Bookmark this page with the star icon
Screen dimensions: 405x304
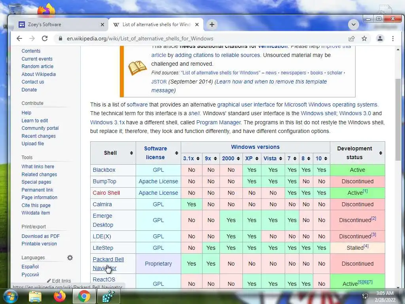coord(364,38)
